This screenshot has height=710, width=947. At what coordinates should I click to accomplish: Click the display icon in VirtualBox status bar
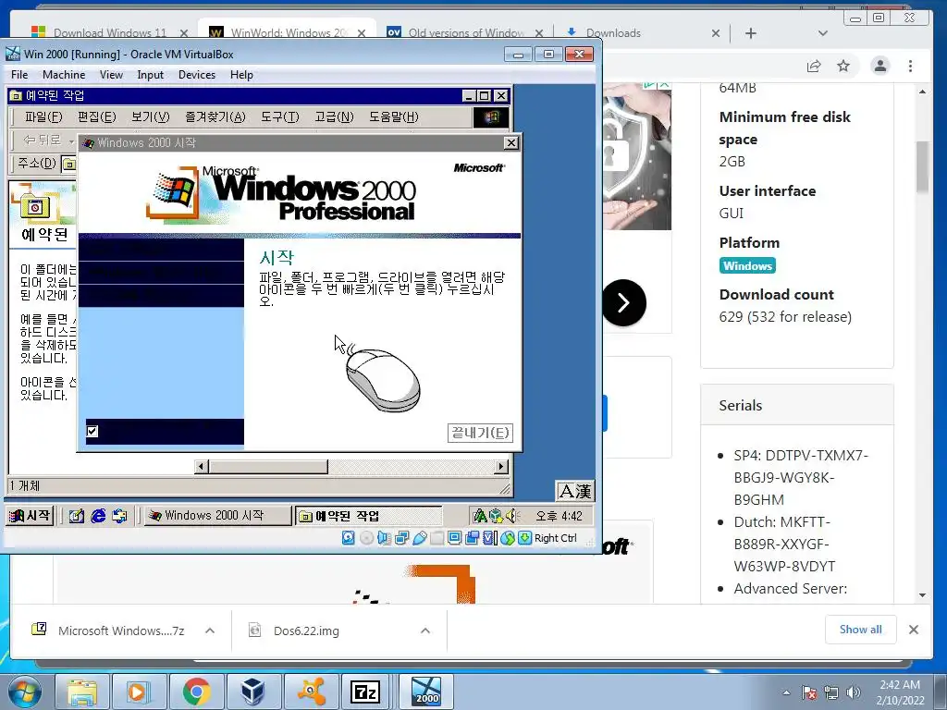tap(454, 538)
